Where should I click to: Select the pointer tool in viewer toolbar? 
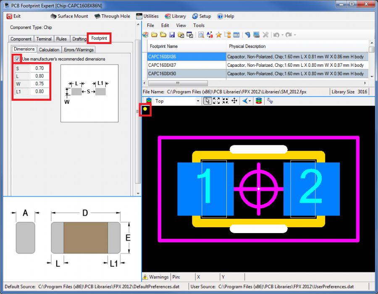point(207,101)
